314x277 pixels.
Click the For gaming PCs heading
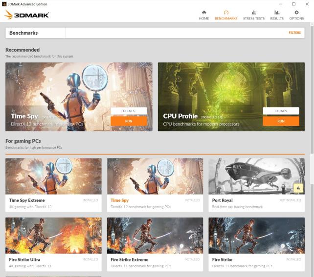tap(23, 141)
